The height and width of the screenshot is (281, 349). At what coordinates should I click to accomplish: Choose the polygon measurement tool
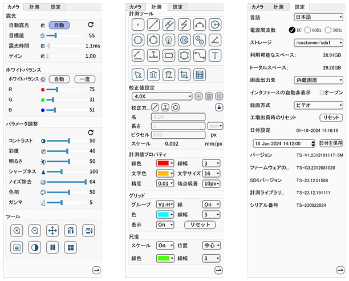point(184,55)
